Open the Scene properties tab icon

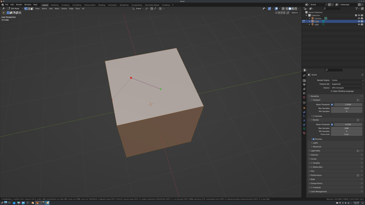[304, 93]
